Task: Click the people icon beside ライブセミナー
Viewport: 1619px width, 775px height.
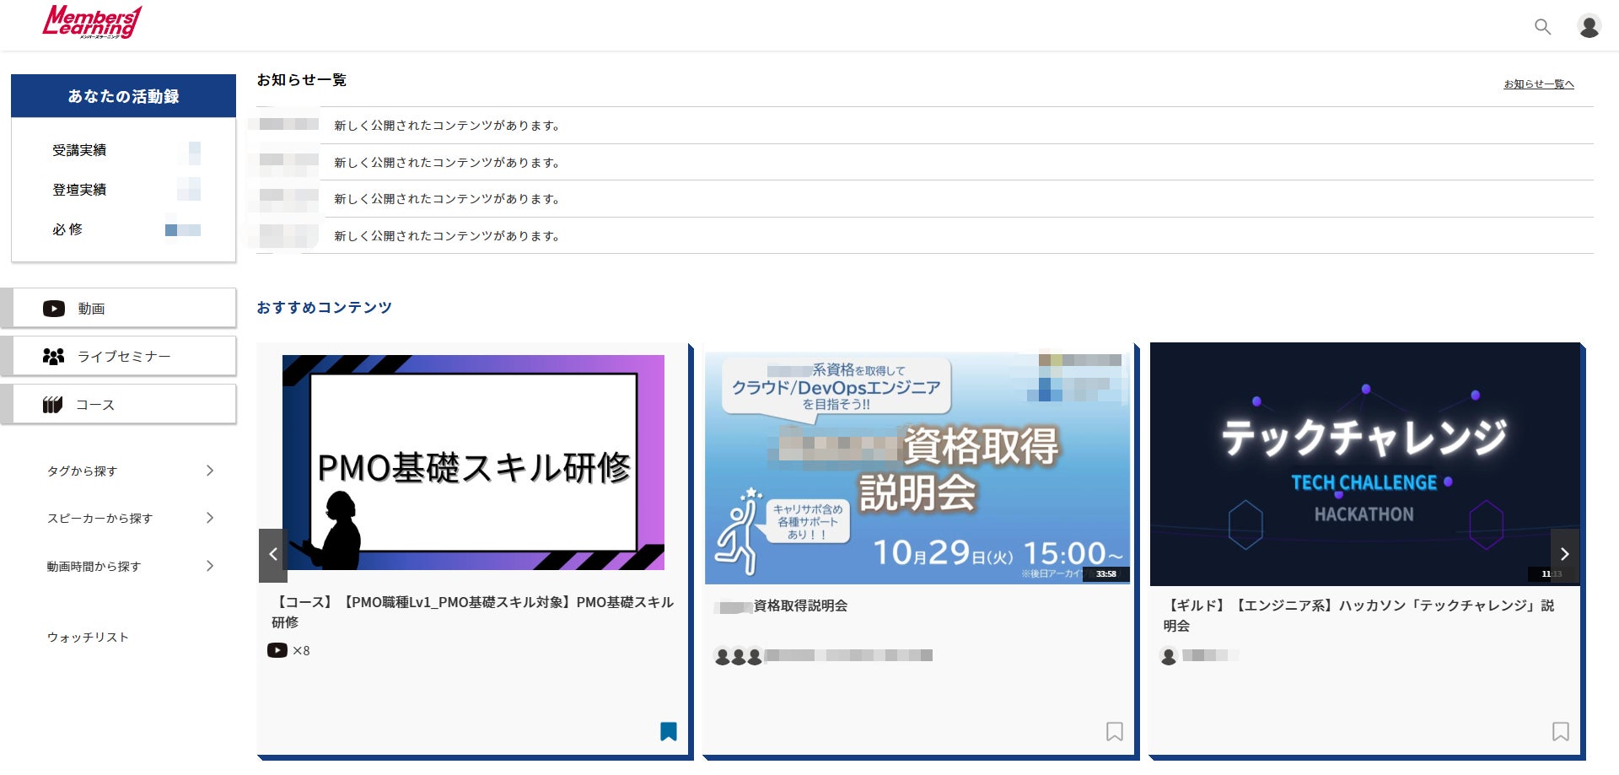Action: coord(53,357)
